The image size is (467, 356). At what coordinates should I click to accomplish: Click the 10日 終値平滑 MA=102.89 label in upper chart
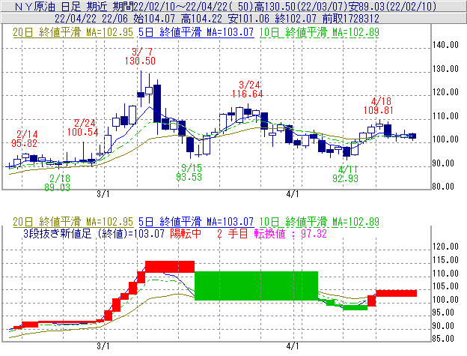[x=320, y=32]
